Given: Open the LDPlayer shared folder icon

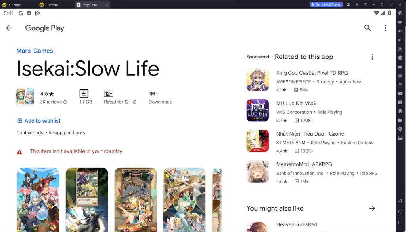Looking at the screenshot, I should coord(400,120).
